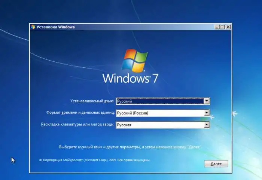The image size is (262, 180).
Task: Click the Windows 7 wordmark text
Action: [130, 78]
